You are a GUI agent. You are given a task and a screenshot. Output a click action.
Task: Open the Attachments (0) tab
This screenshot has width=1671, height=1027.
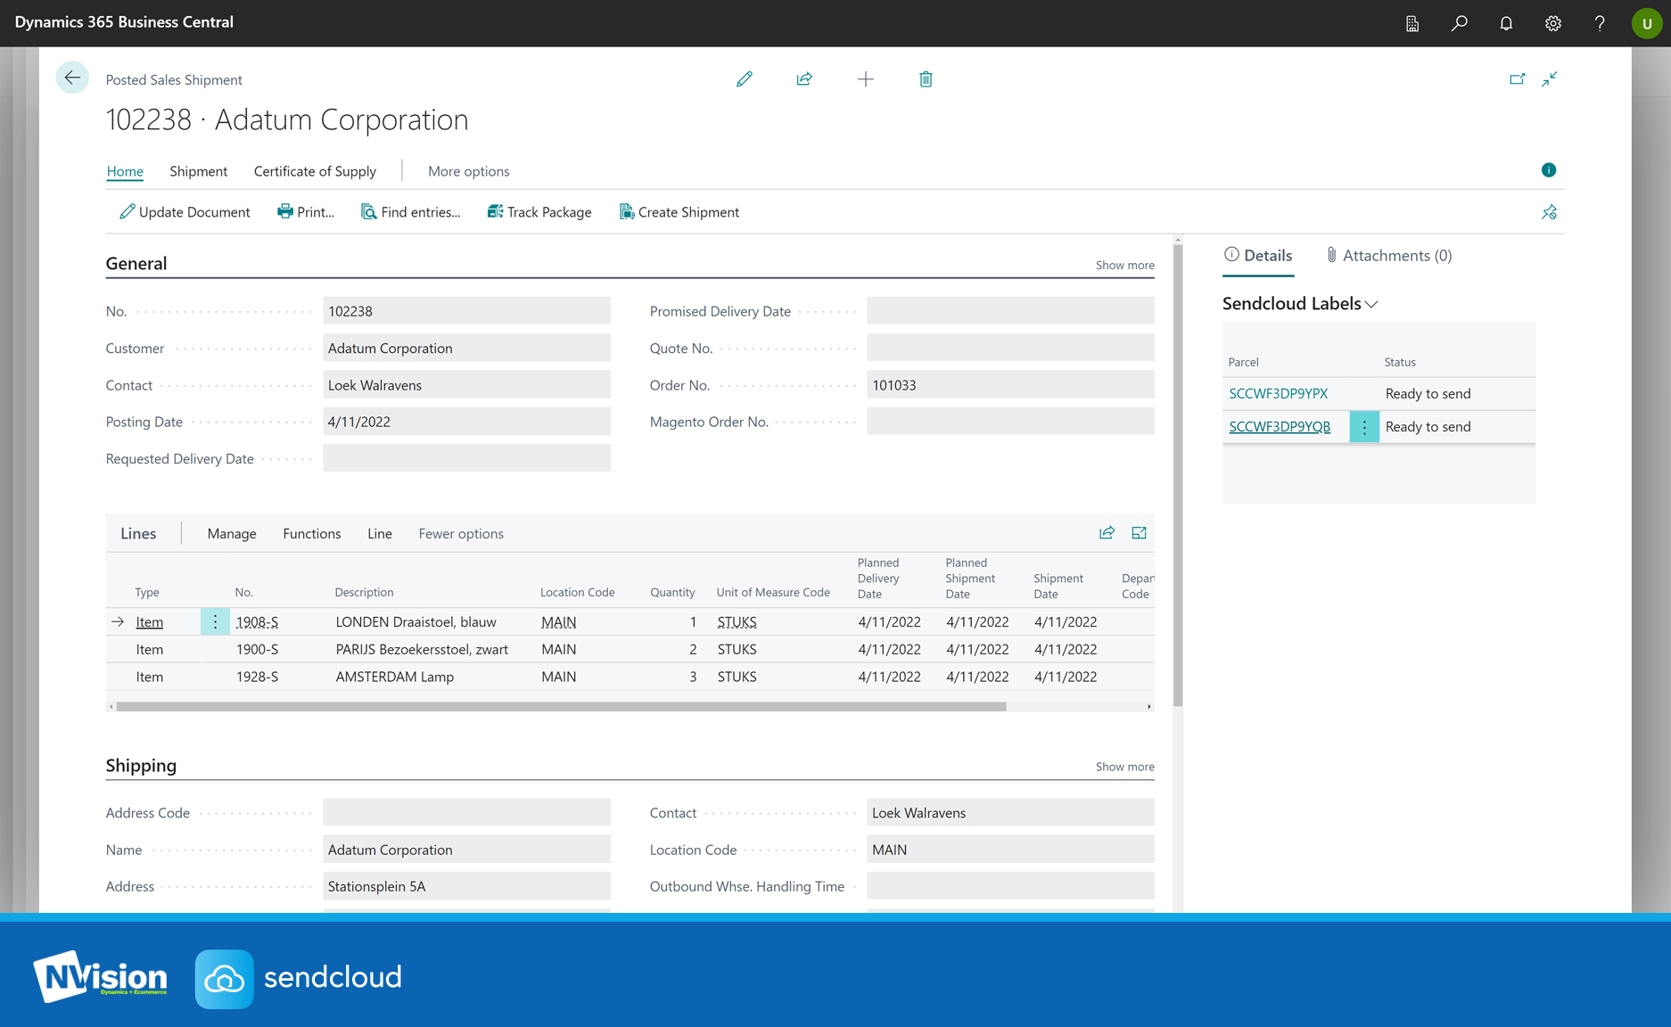point(1388,256)
